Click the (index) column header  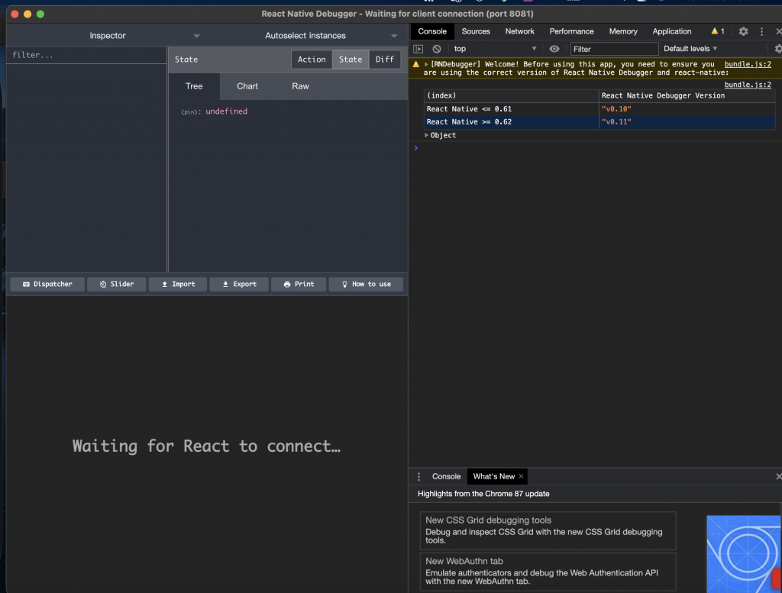511,95
